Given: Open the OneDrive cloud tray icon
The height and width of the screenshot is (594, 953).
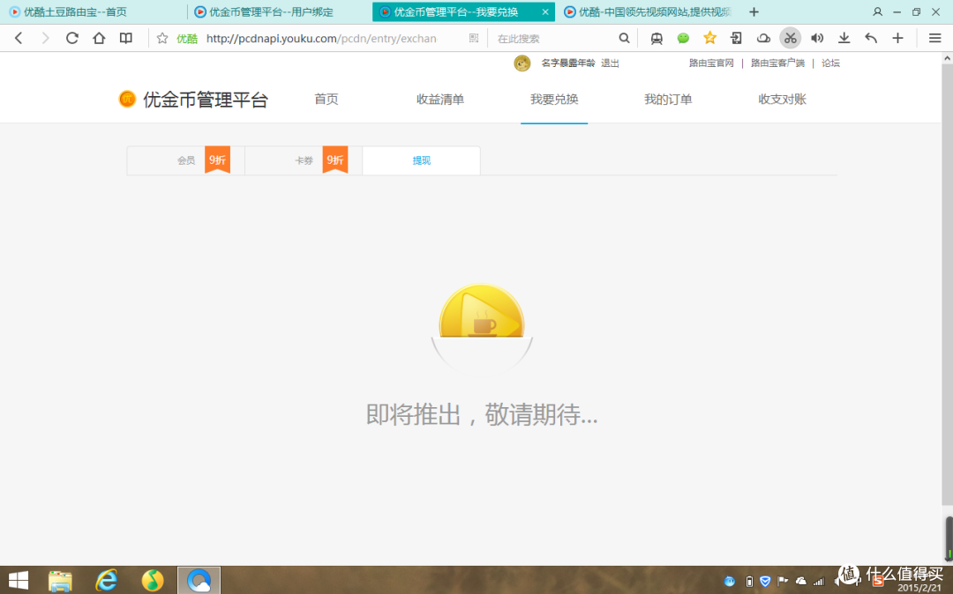Looking at the screenshot, I should pyautogui.click(x=801, y=582).
